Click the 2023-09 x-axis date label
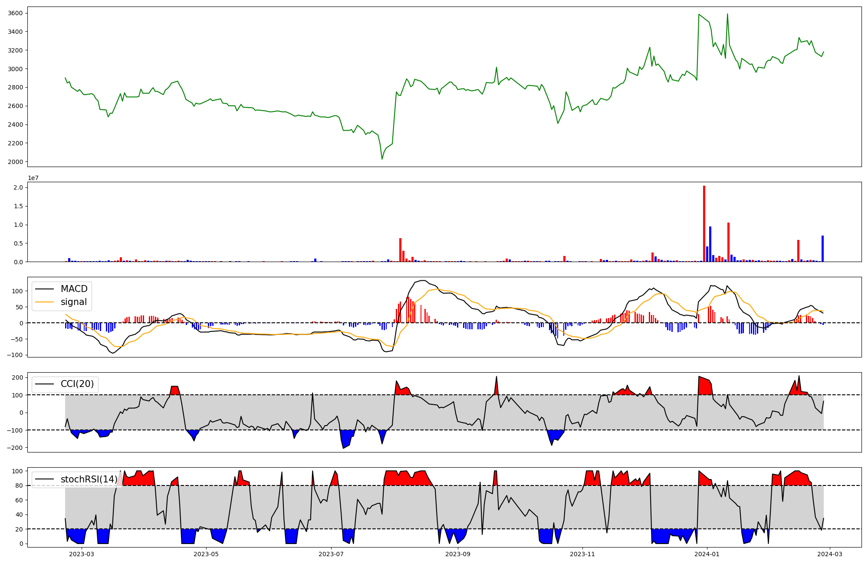 pyautogui.click(x=458, y=554)
